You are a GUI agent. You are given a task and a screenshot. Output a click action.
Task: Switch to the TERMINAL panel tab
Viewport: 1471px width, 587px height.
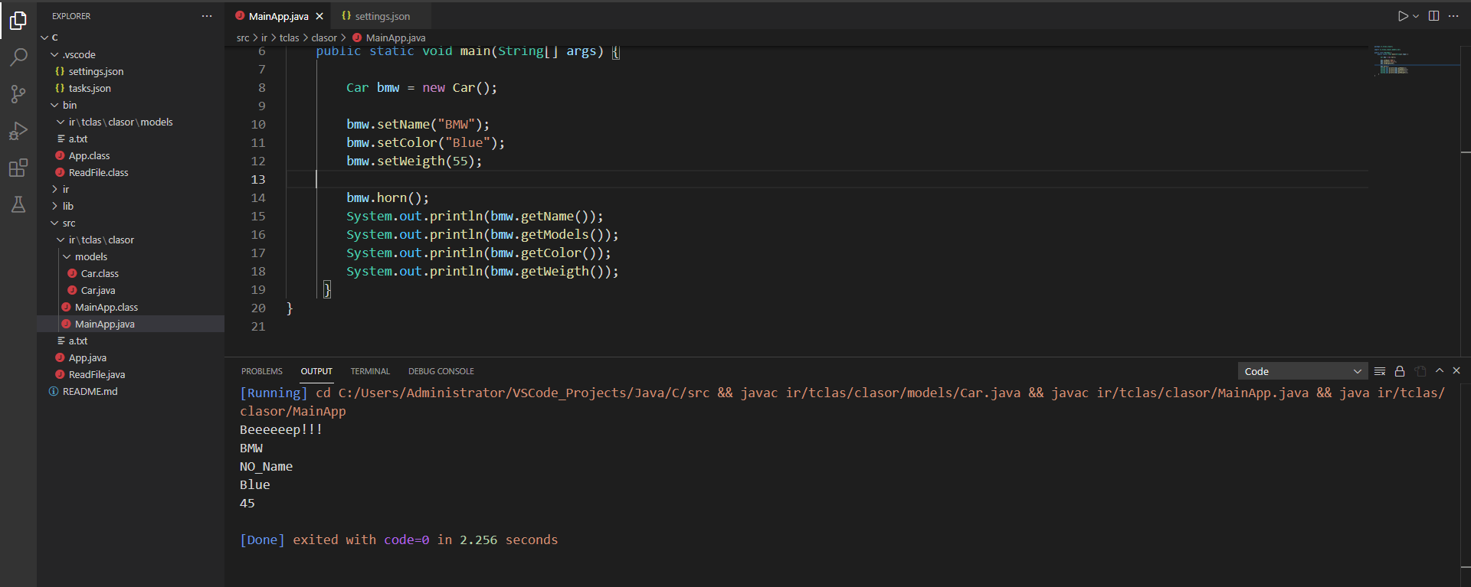point(370,371)
